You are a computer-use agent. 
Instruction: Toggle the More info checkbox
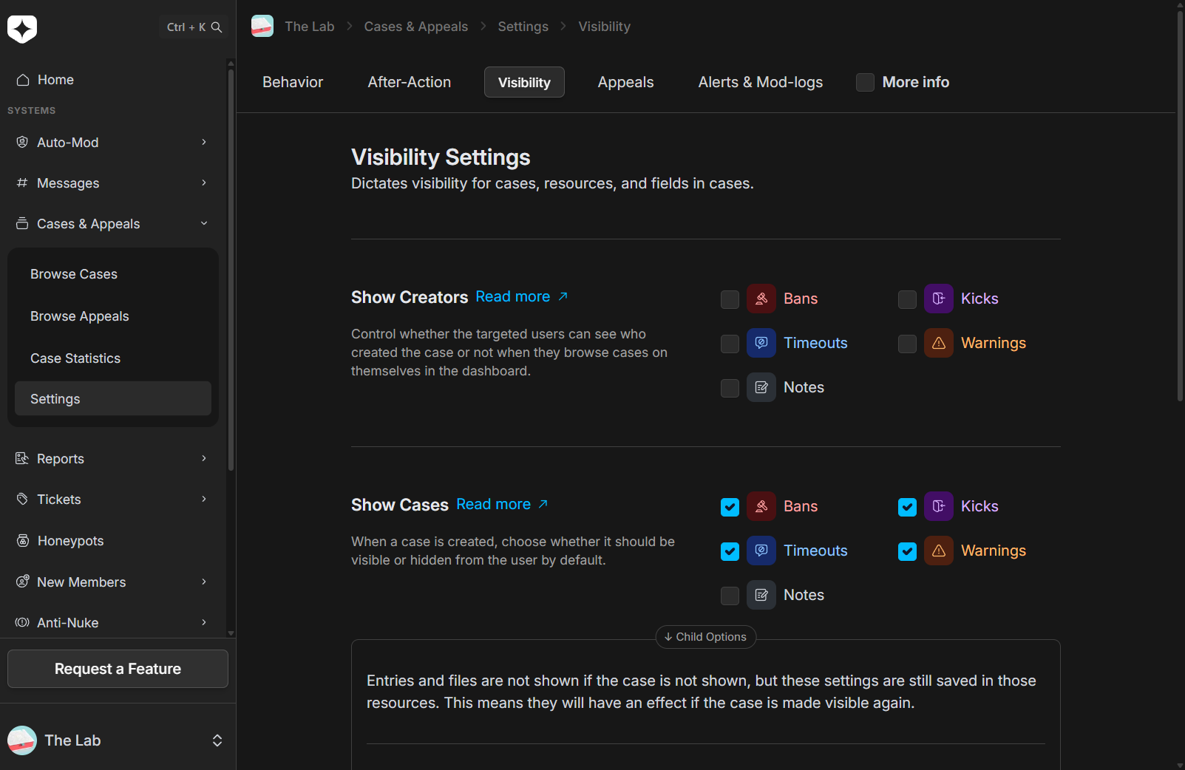pos(865,82)
